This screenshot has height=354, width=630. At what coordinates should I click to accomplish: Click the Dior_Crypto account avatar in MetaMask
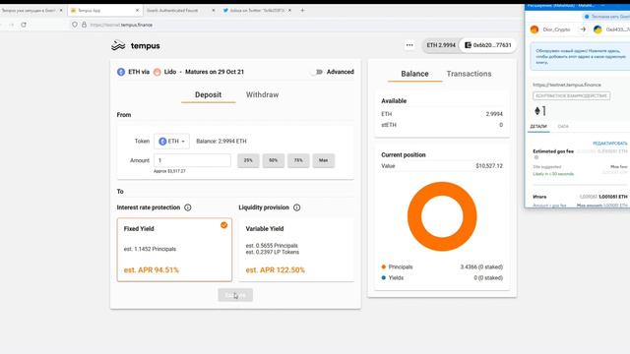click(x=535, y=29)
